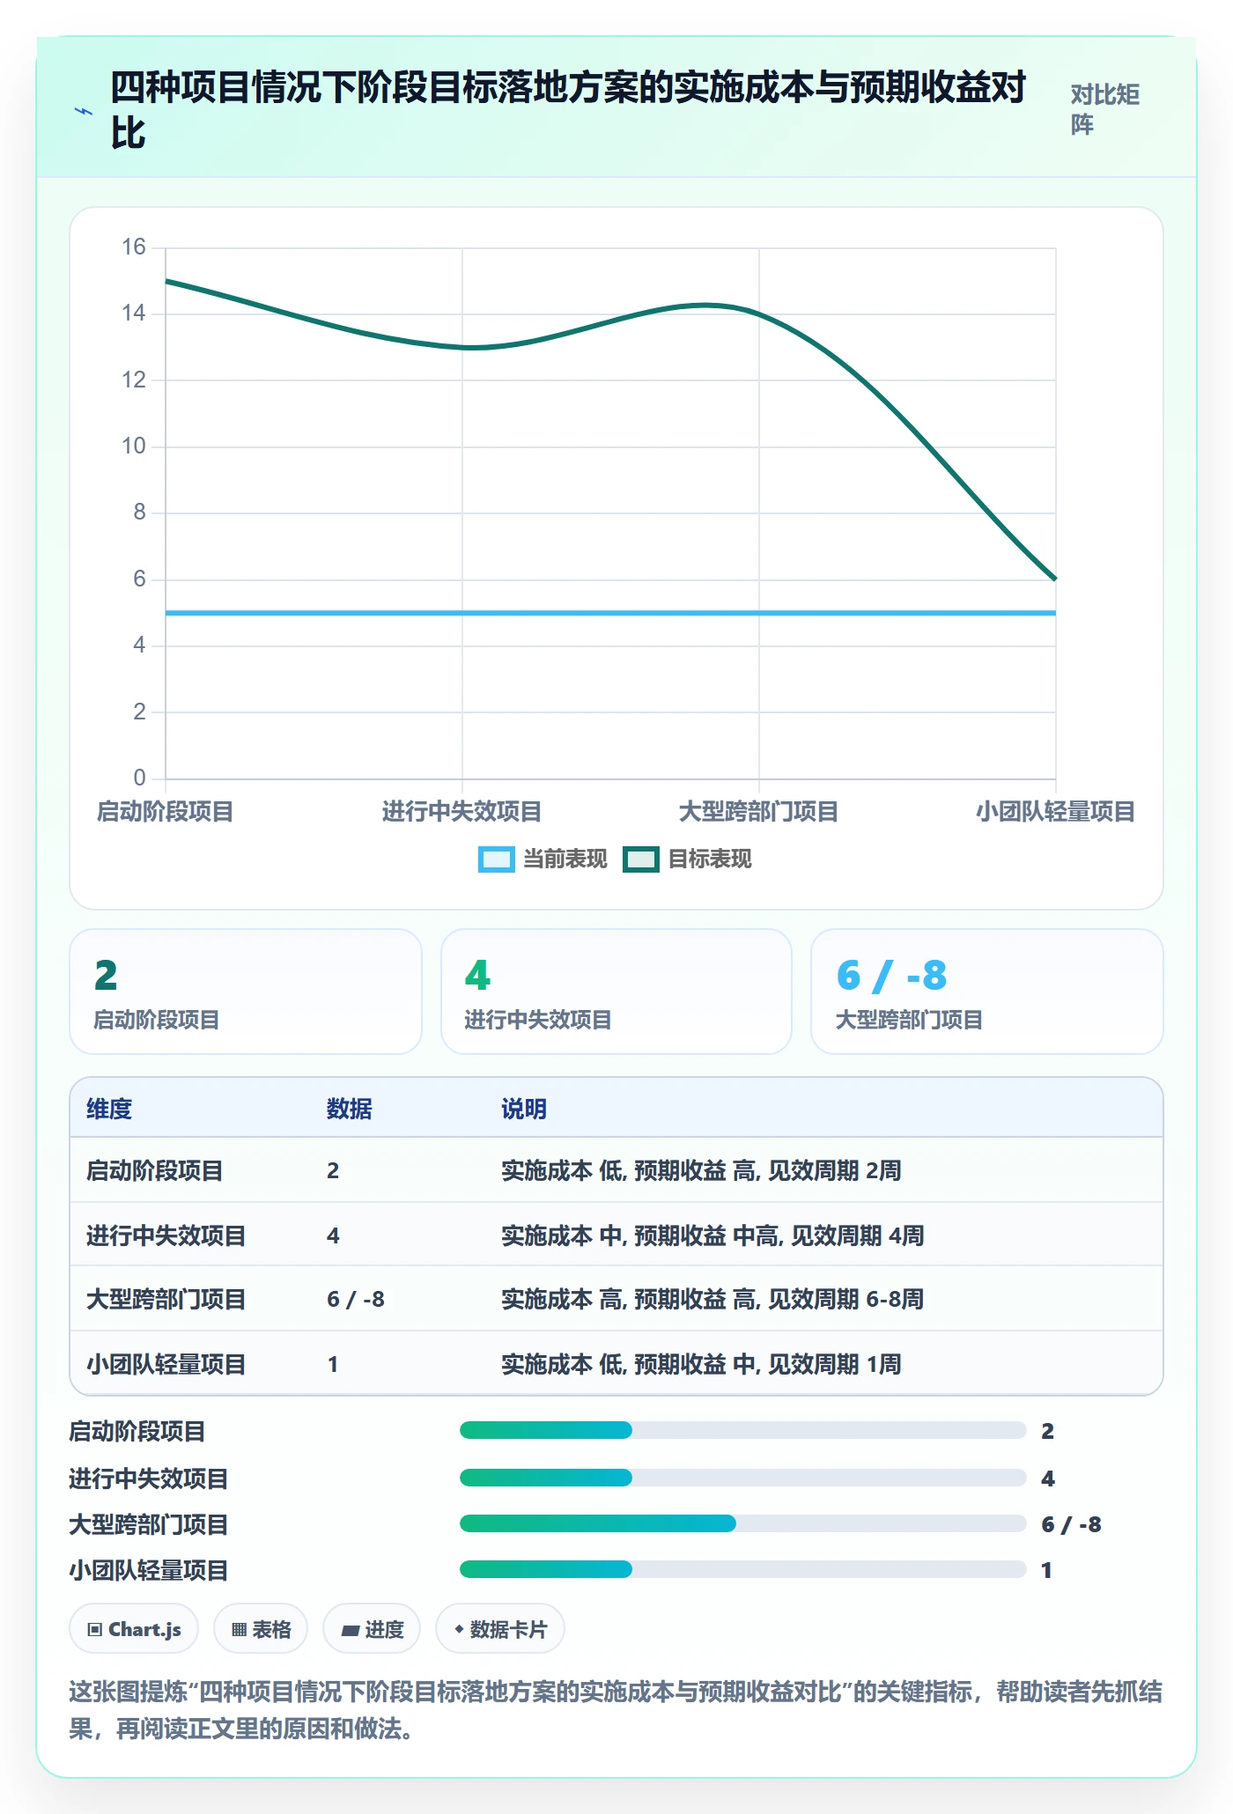Viewport: 1233px width, 1814px height.
Task: Click the 表格 tag chip
Action: (261, 1629)
